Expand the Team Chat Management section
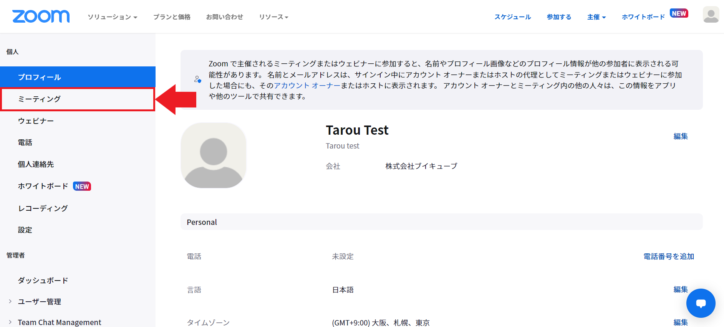The height and width of the screenshot is (327, 724). 10,322
